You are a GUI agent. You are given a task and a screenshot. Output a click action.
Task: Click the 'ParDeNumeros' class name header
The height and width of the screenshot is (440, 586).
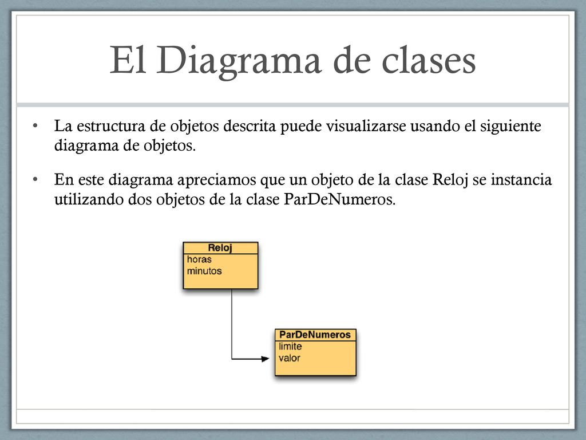[315, 335]
